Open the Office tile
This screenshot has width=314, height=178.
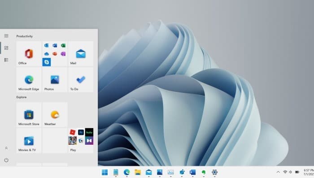point(29,54)
